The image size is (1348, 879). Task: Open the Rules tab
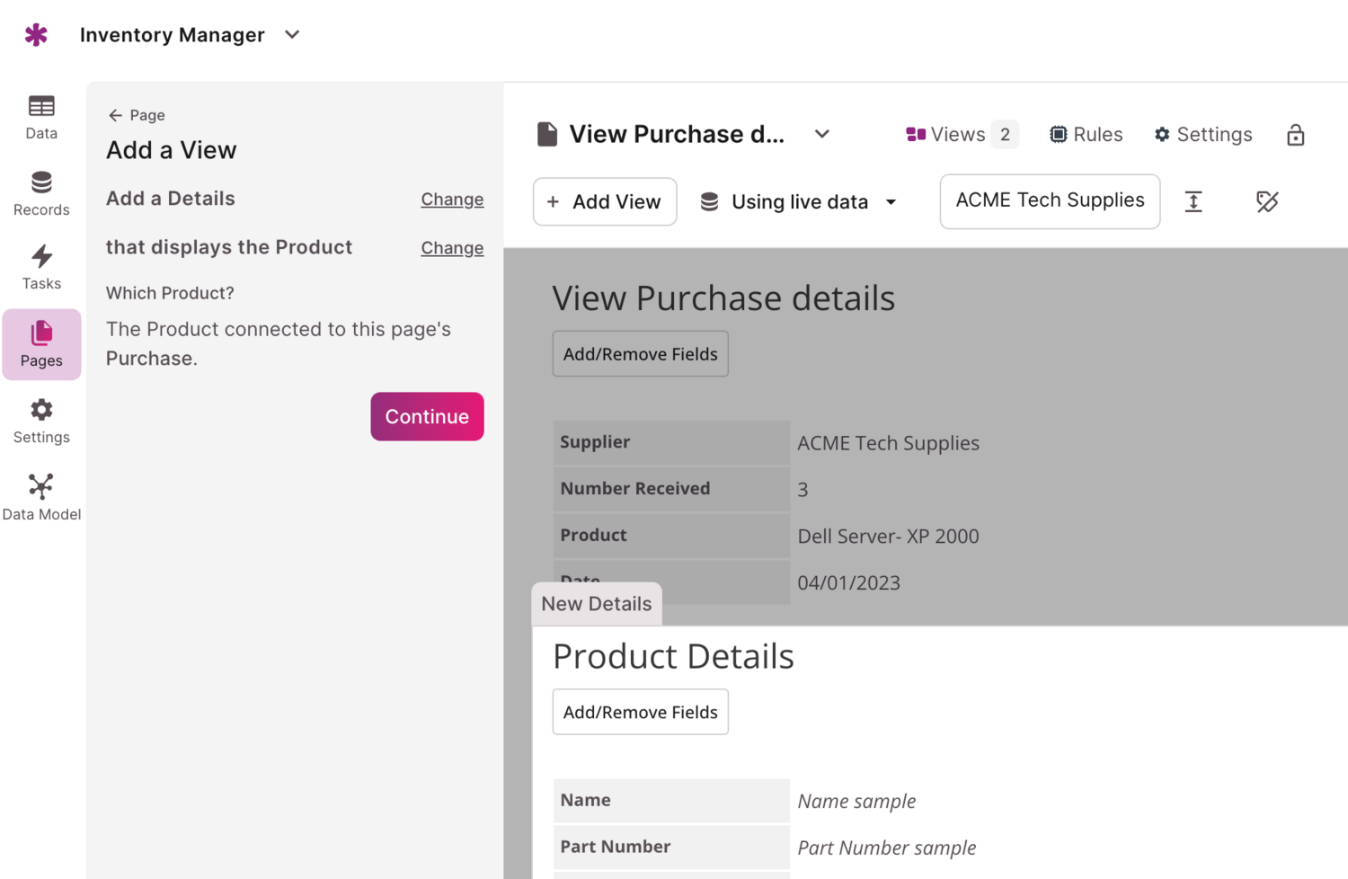(1086, 135)
